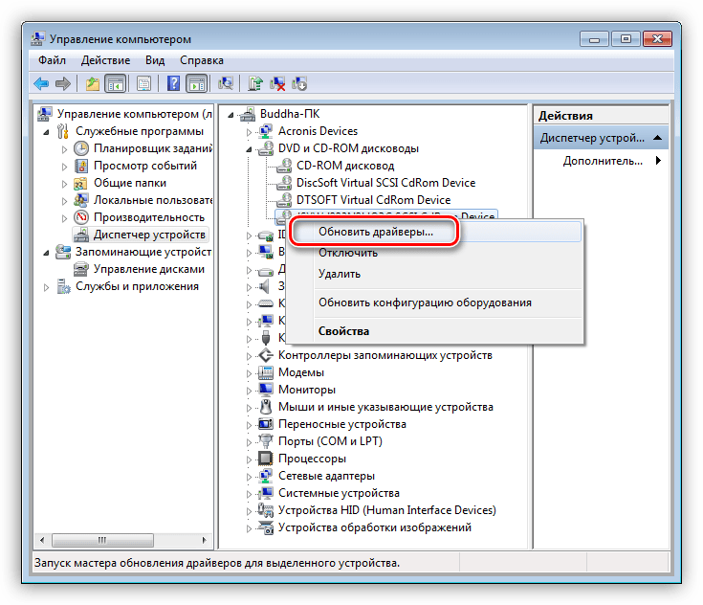Open the Файл menu
This screenshot has height=605, width=703.
coord(52,60)
